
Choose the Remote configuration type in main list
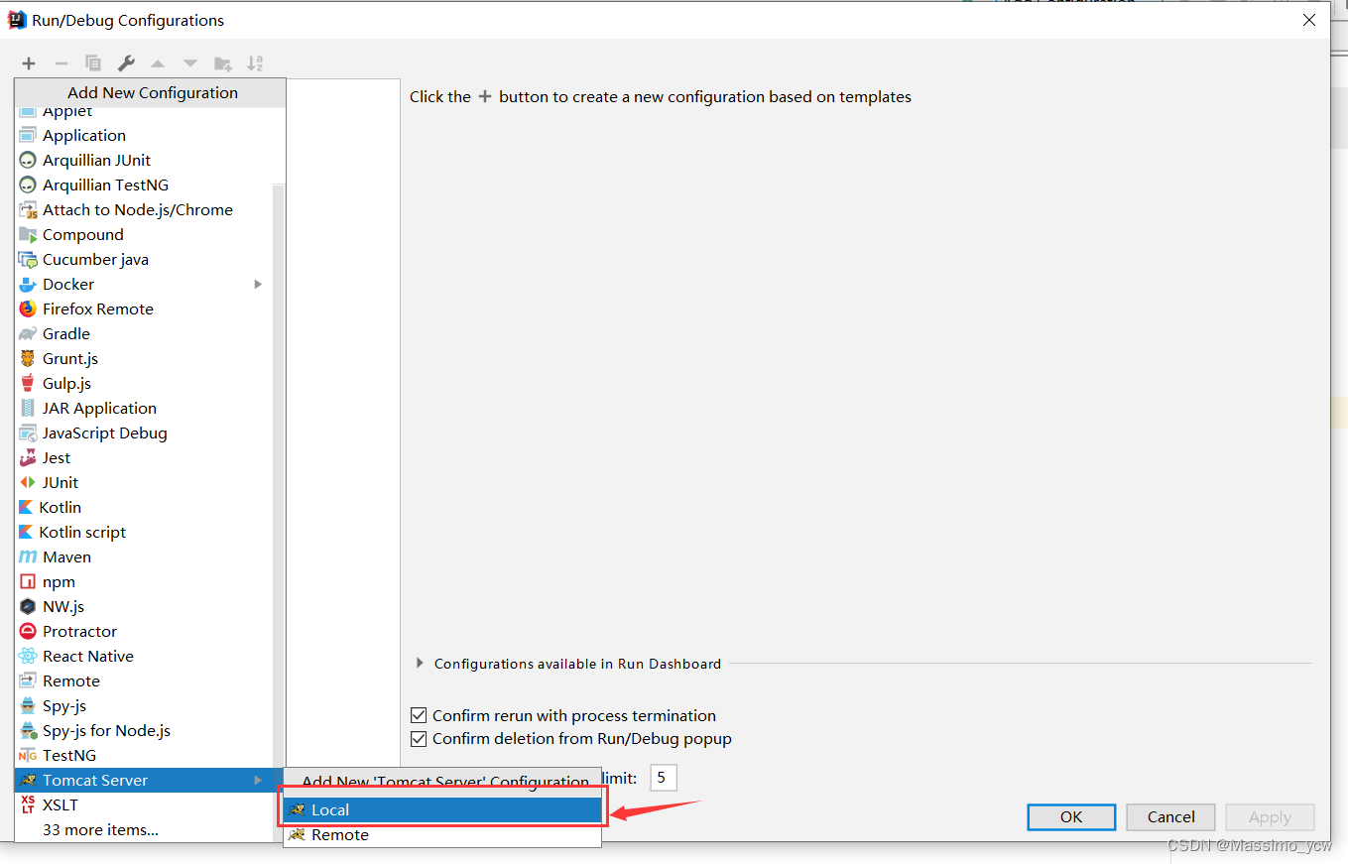tap(144, 680)
